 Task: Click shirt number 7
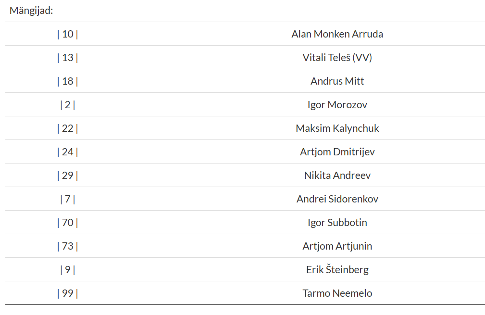(68, 199)
